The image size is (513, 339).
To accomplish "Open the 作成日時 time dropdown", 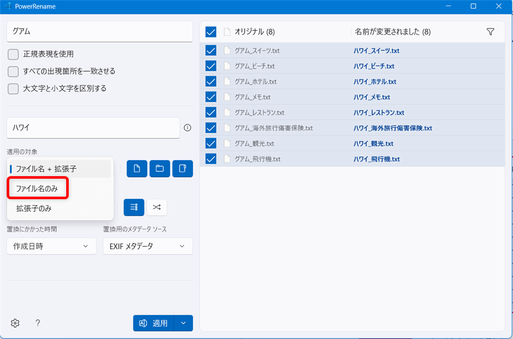I will pos(51,246).
